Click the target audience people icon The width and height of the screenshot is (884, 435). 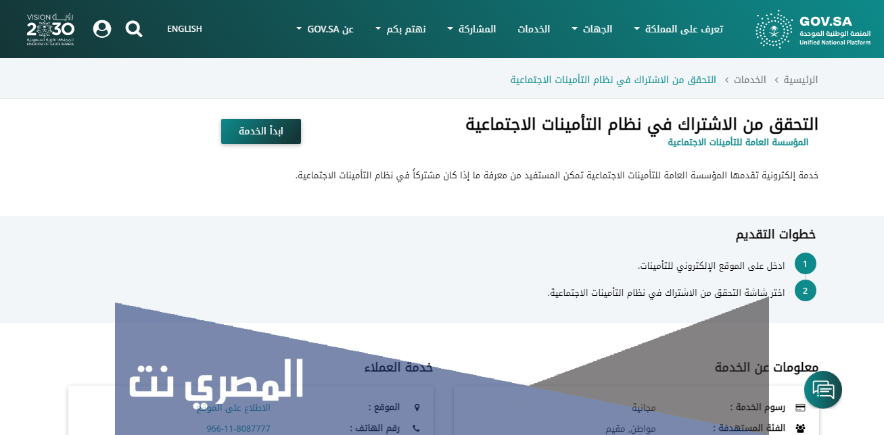(800, 428)
